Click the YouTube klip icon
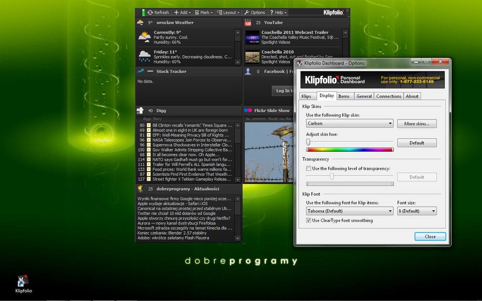Screen dimensions: 482x301 pyautogui.click(x=248, y=23)
